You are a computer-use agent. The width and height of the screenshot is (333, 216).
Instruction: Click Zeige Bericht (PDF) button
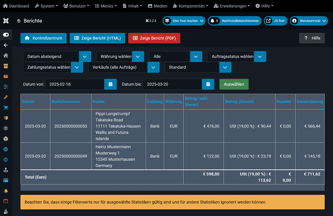tap(154, 38)
